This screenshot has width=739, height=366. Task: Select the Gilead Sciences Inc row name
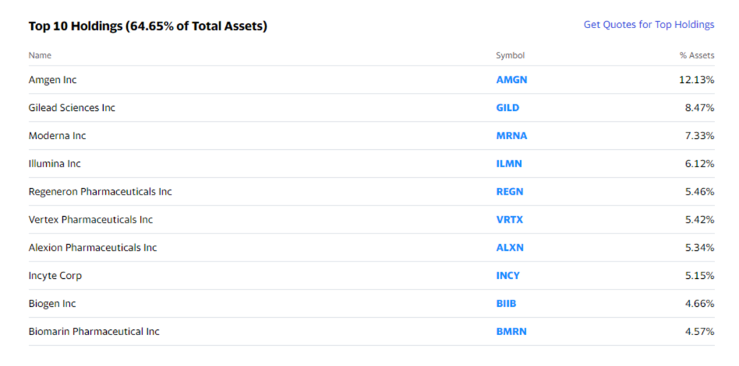pos(71,108)
